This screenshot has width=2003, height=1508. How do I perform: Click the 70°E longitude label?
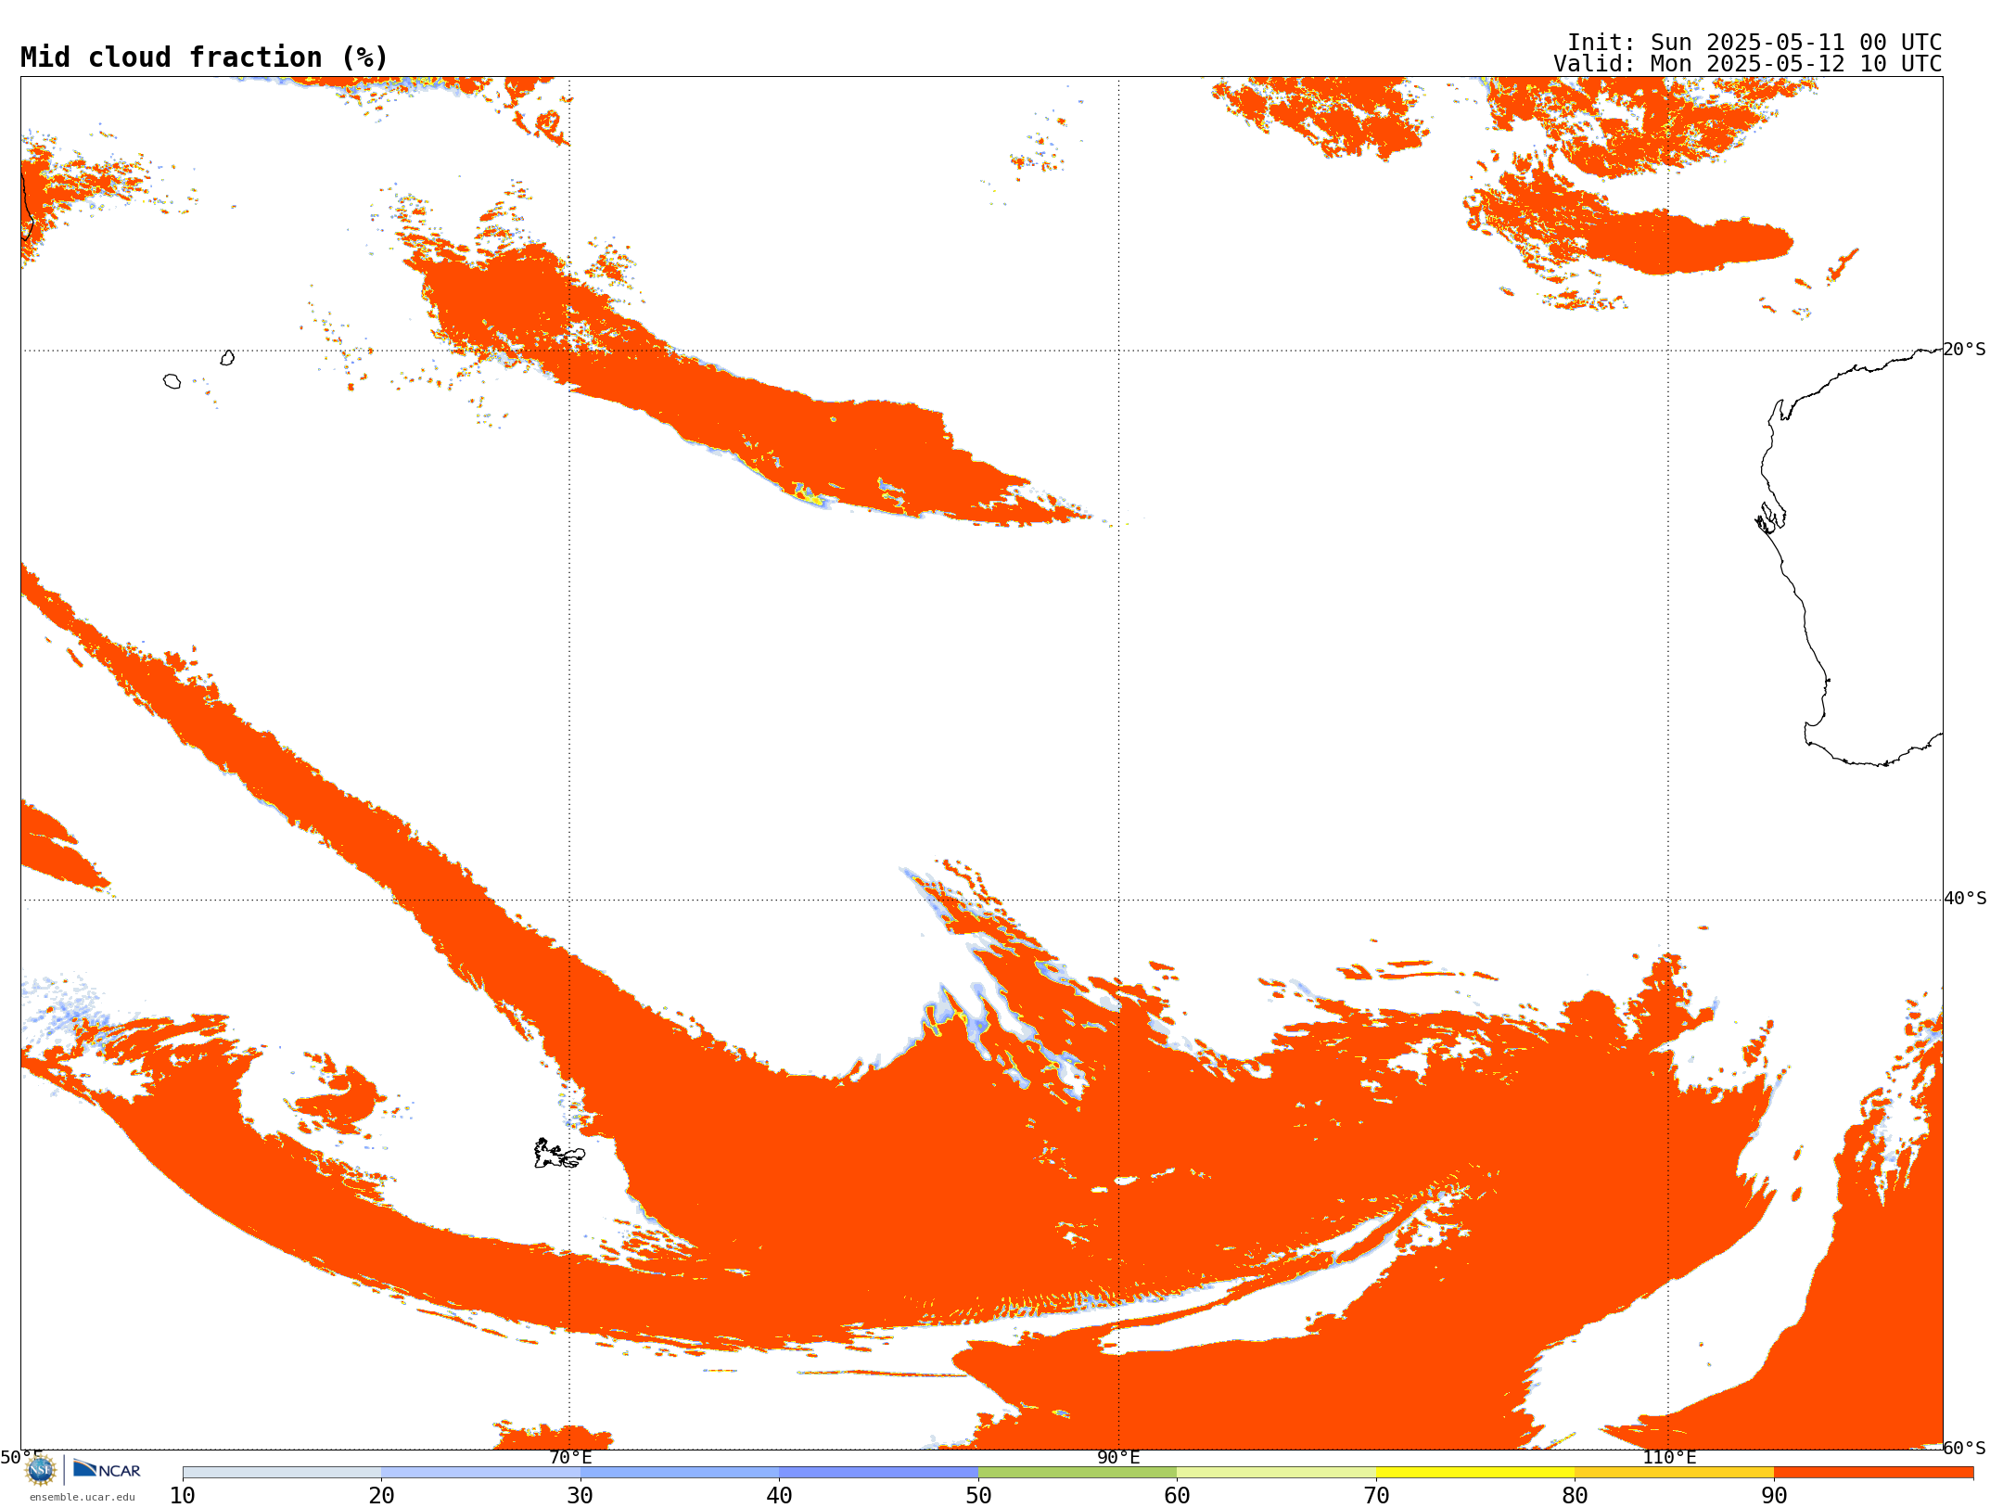point(570,1457)
